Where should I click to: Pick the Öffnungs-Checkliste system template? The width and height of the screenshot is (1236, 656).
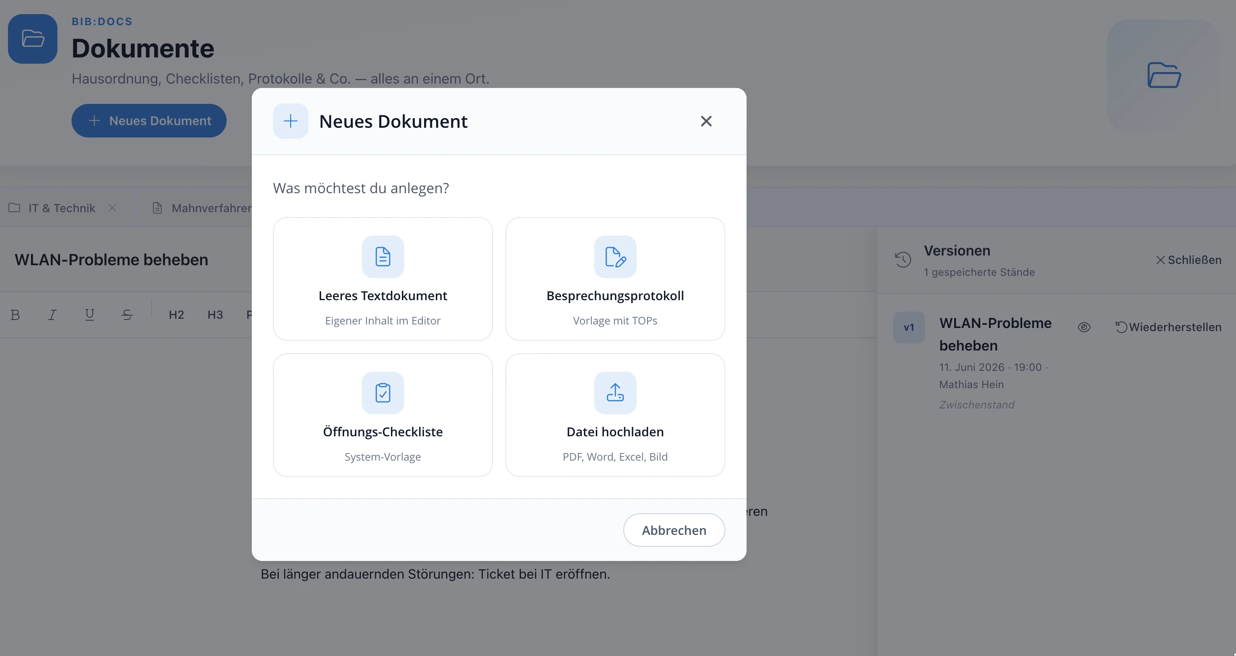tap(383, 415)
